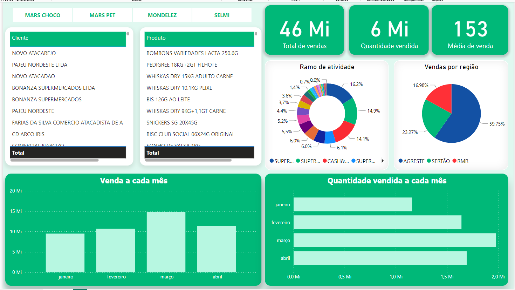Switch to the SELMI slicer tab
The height and width of the screenshot is (290, 515).
(x=222, y=15)
